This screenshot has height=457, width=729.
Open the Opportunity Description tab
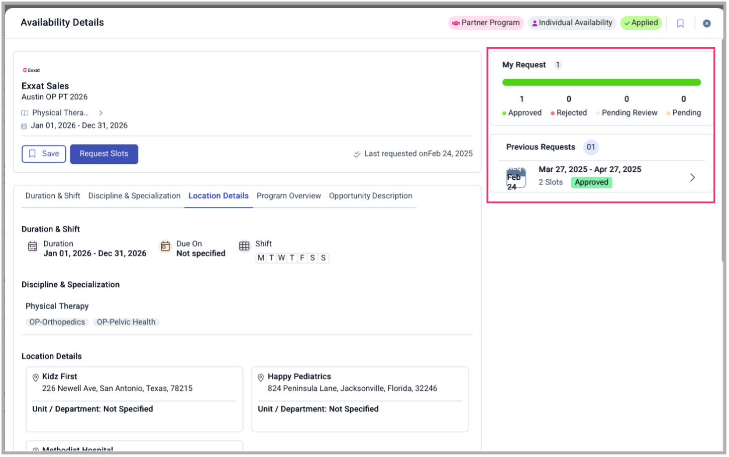click(370, 196)
